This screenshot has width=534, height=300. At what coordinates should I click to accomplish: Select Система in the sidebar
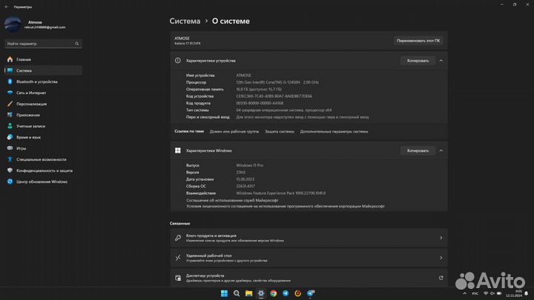click(x=43, y=70)
